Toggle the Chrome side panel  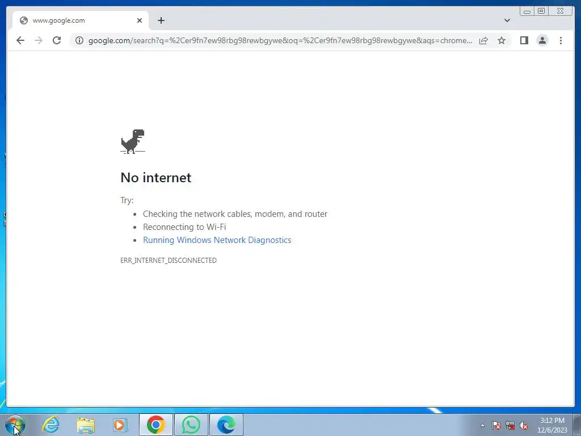pyautogui.click(x=524, y=40)
